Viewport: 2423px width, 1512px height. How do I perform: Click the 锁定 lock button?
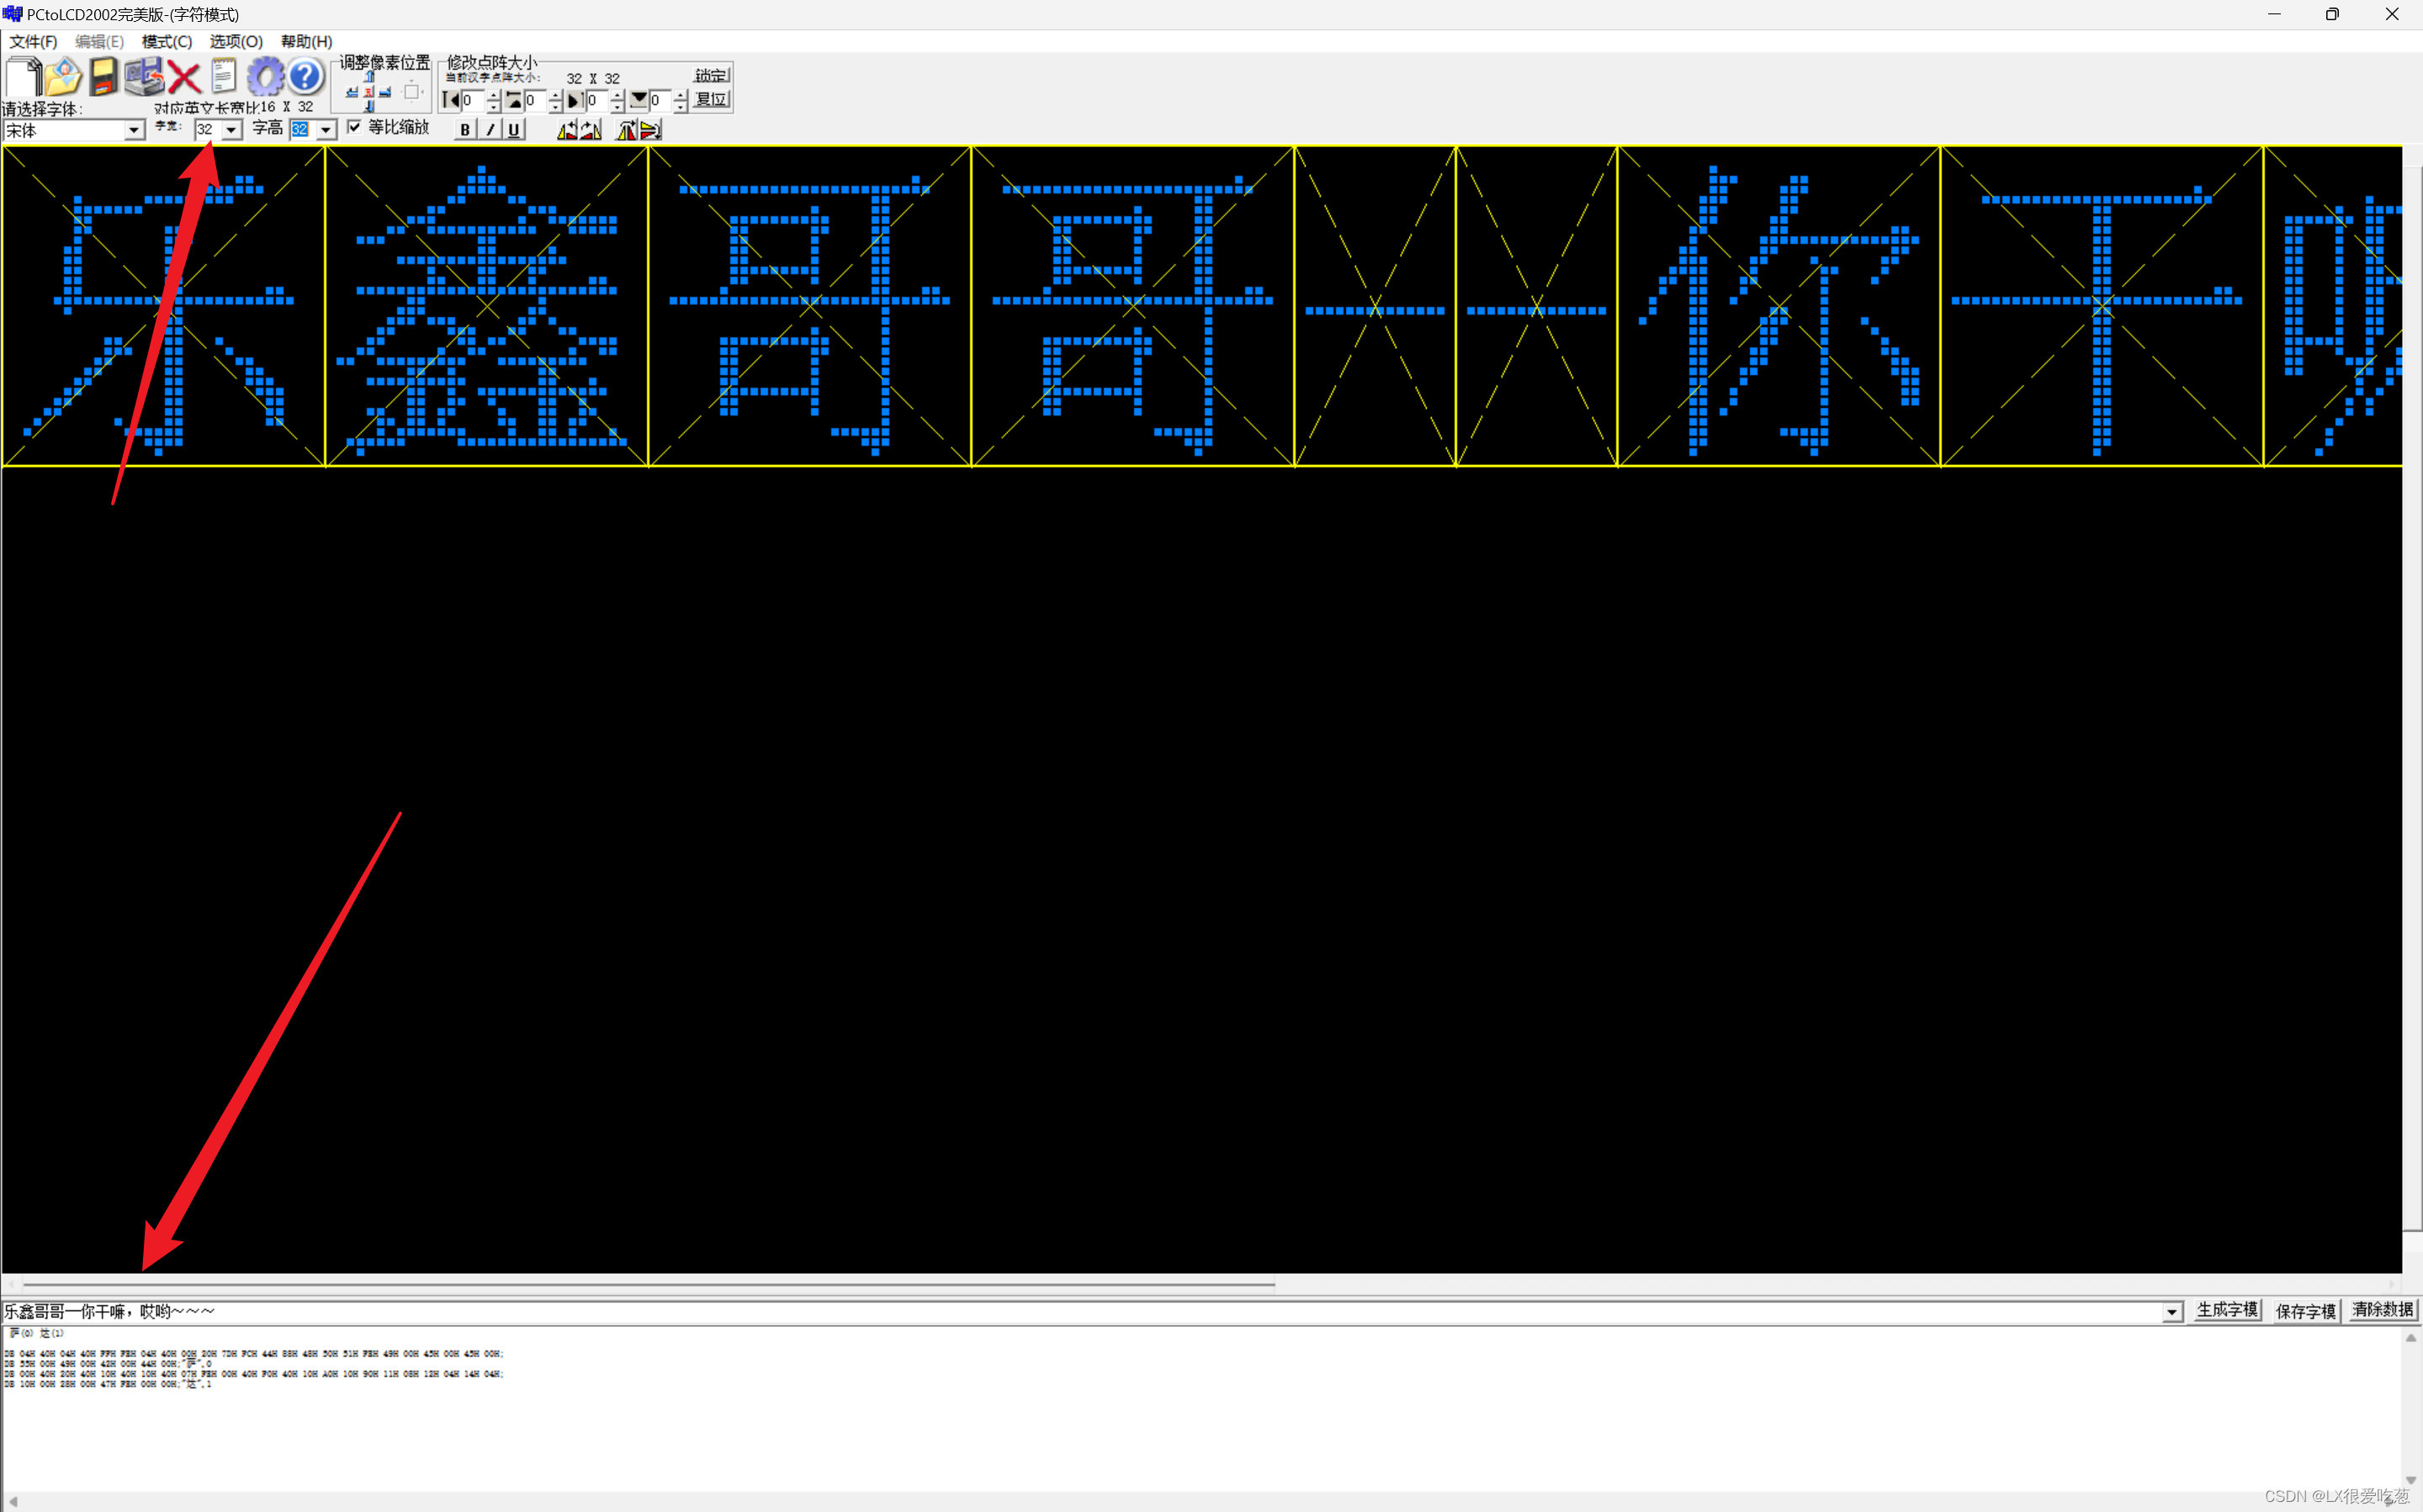pos(711,76)
